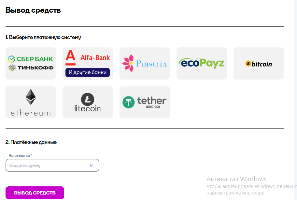Click the orange bitcoin coin icon

[x=248, y=63]
